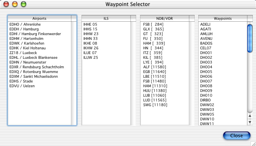Select airport EDHS / Stade
Screen dimensions: 256x146
[x=21, y=81]
